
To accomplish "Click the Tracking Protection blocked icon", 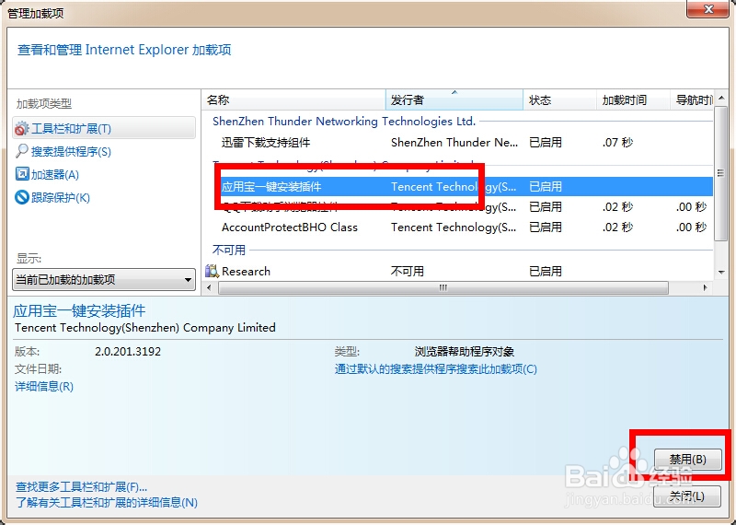I will pos(21,197).
